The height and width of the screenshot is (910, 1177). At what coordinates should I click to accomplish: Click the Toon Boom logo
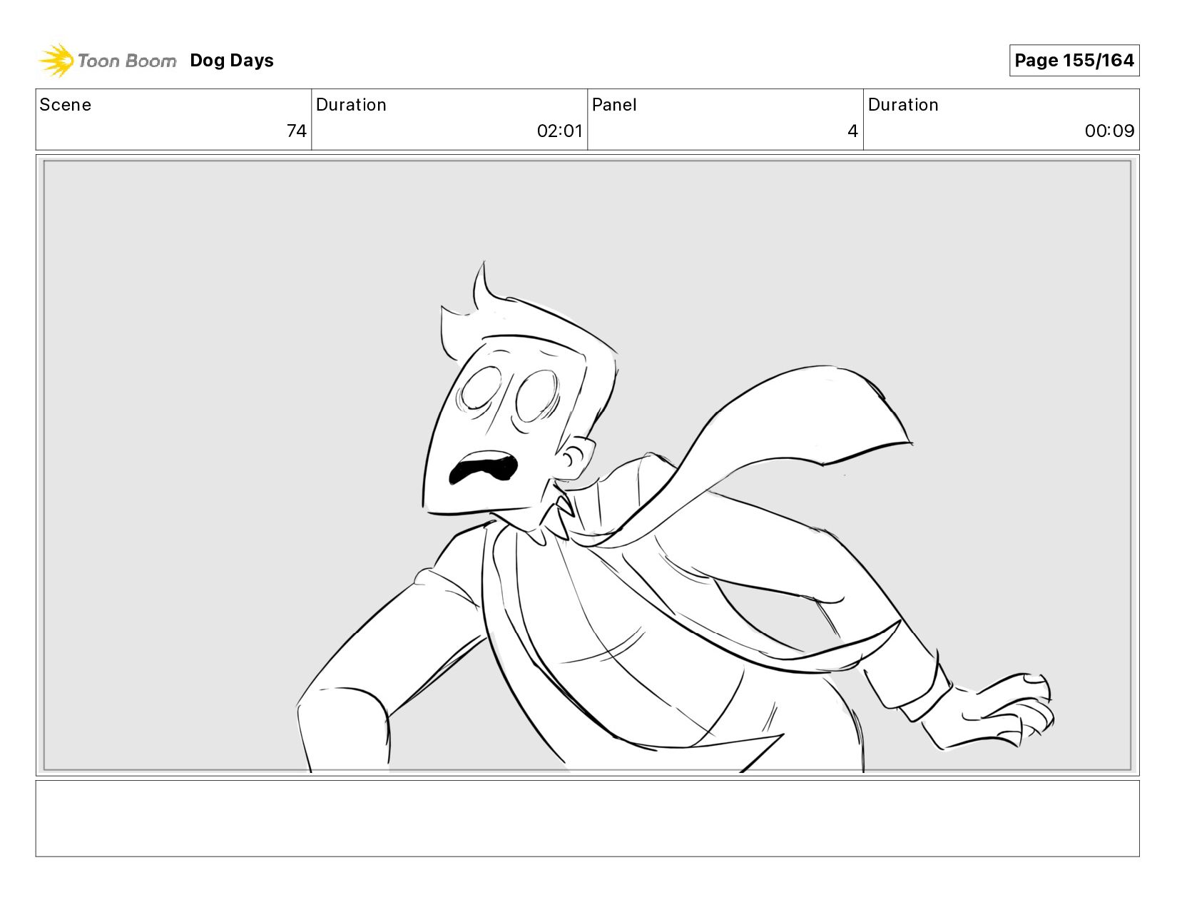107,61
